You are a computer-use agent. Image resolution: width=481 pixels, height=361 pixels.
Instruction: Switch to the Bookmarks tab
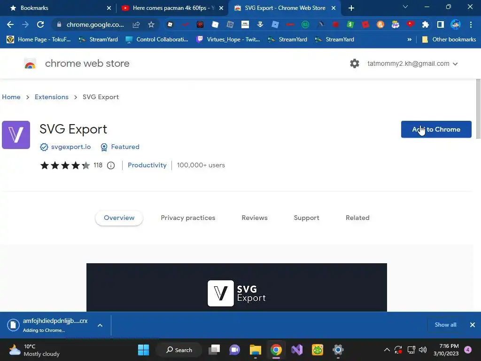click(58, 8)
